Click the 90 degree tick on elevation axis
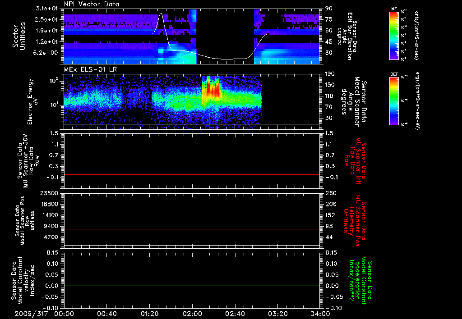 pos(328,9)
